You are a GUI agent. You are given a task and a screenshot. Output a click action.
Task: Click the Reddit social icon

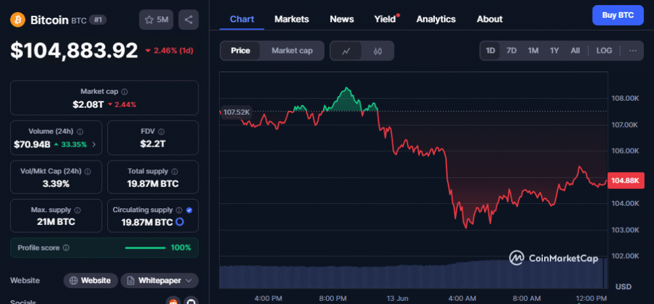(173, 301)
